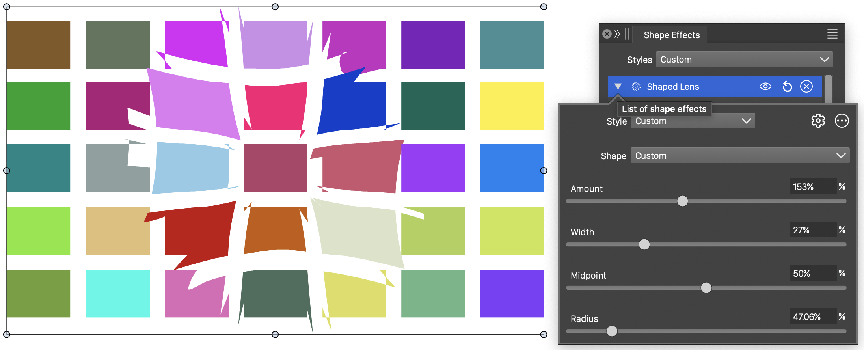Open the more options ellipsis button
Screen dimensions: 864x350
842,121
